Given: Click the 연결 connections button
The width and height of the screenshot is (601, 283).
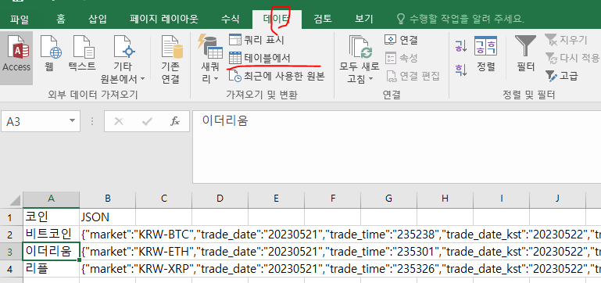Looking at the screenshot, I should [401, 40].
